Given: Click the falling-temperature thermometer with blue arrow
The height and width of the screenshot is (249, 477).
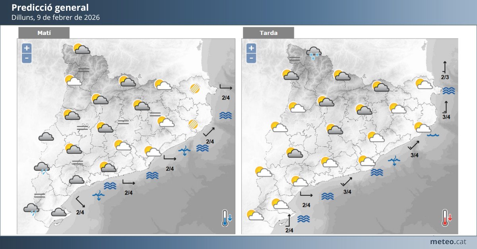Looking at the screenshot, I should click(227, 218).
